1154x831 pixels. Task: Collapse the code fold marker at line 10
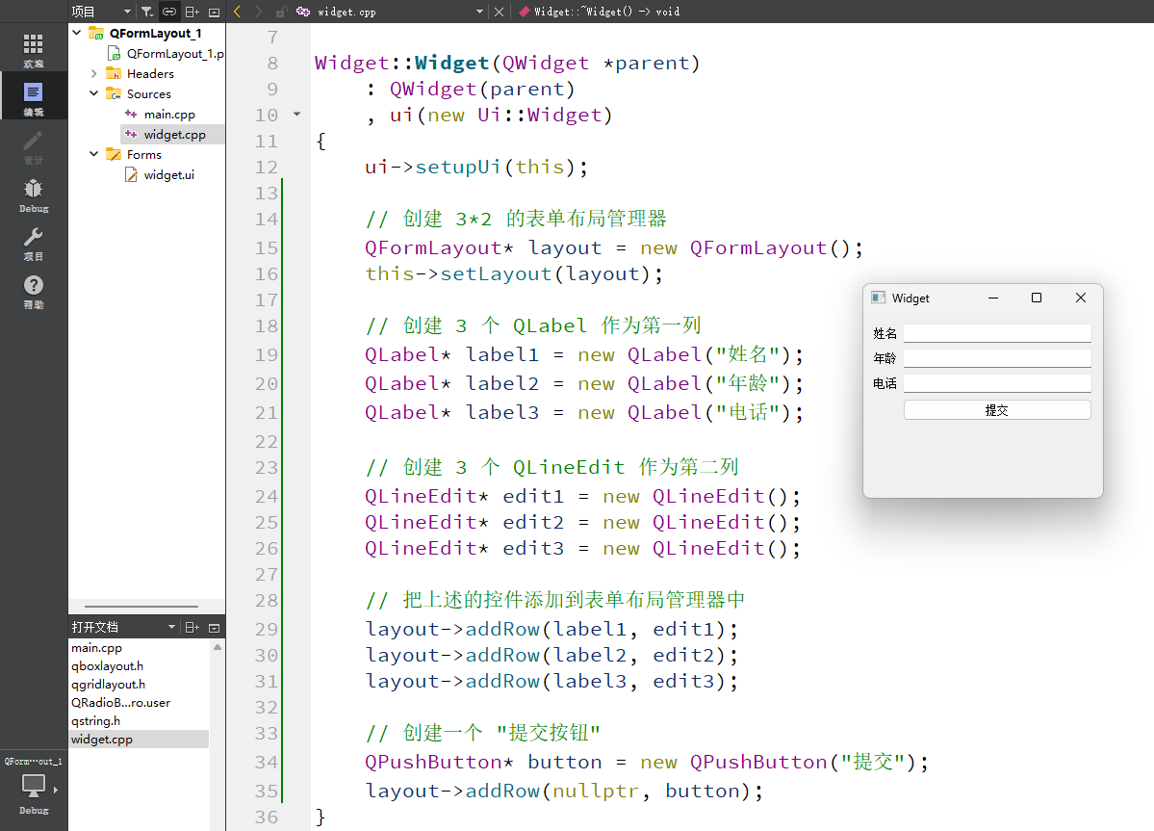(296, 114)
